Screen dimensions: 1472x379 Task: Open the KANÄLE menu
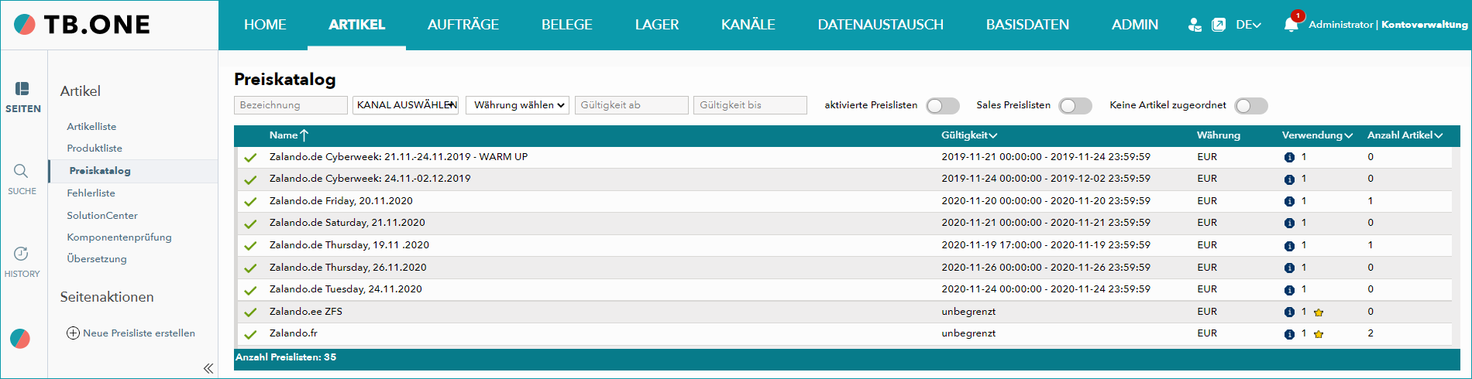tap(748, 25)
